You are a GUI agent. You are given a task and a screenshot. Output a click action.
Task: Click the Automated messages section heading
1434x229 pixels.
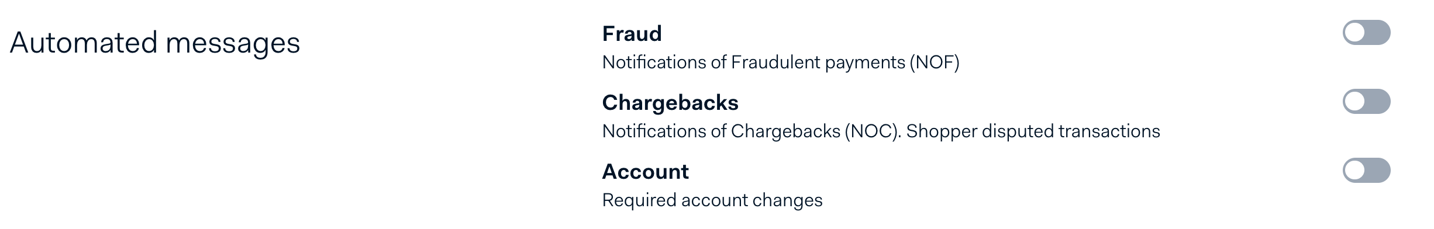tap(155, 43)
